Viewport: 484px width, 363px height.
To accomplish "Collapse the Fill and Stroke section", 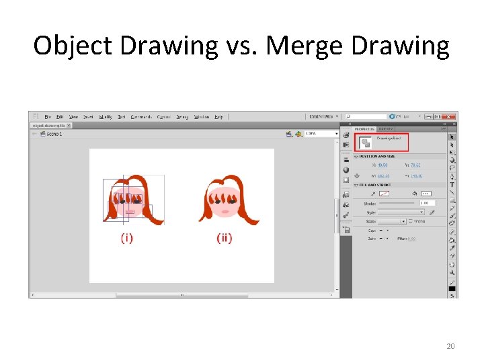I will tap(356, 186).
